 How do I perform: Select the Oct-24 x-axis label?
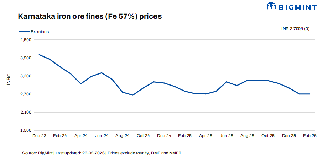[143, 136]
